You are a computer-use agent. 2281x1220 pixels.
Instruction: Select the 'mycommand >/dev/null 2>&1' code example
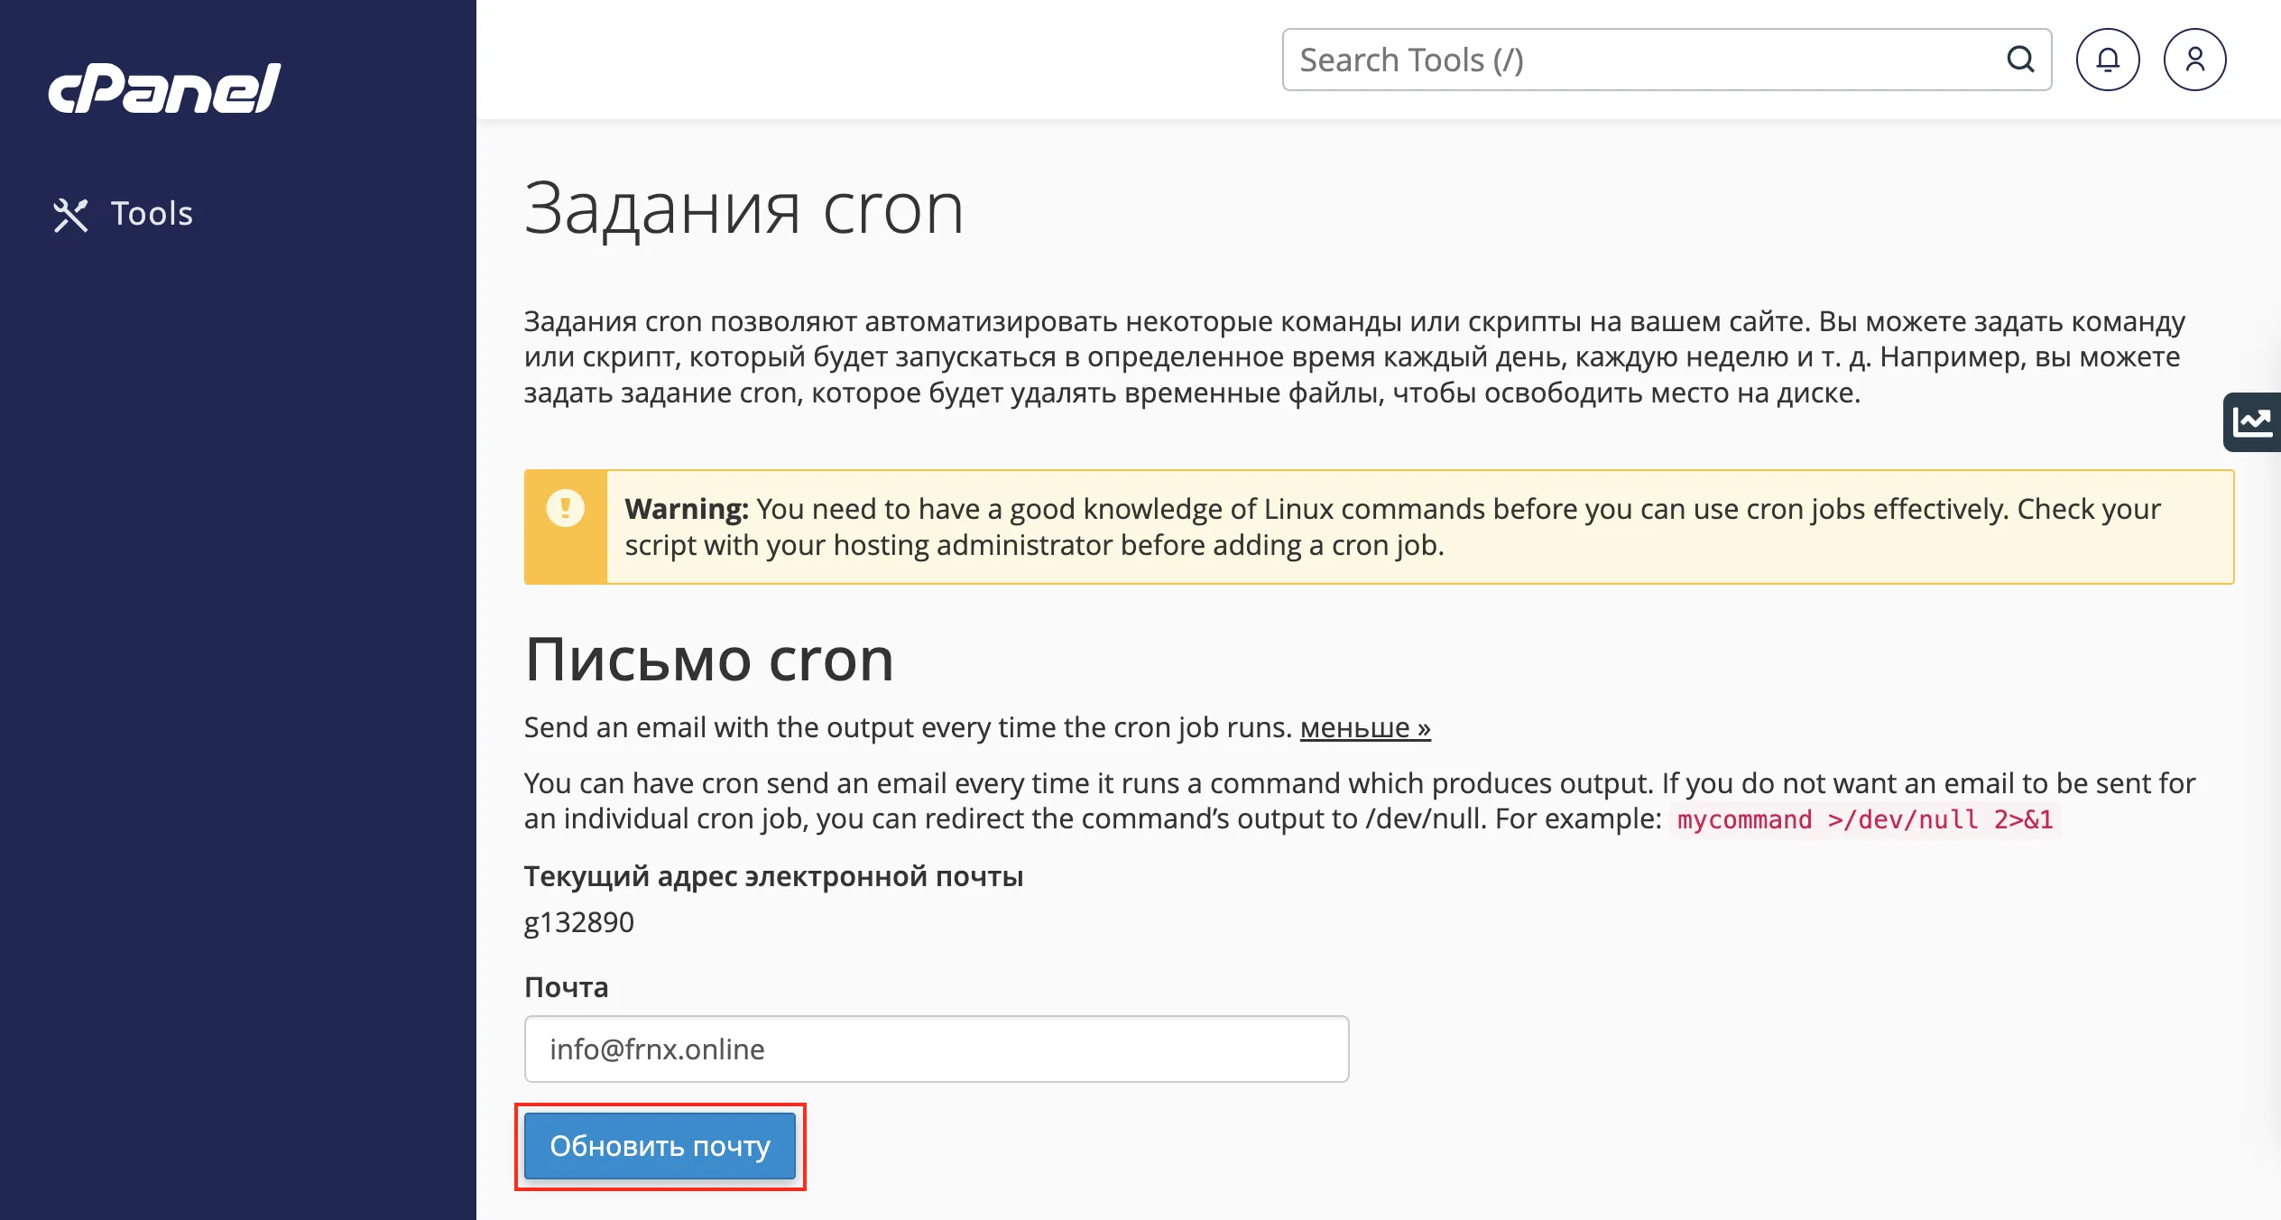1865,819
